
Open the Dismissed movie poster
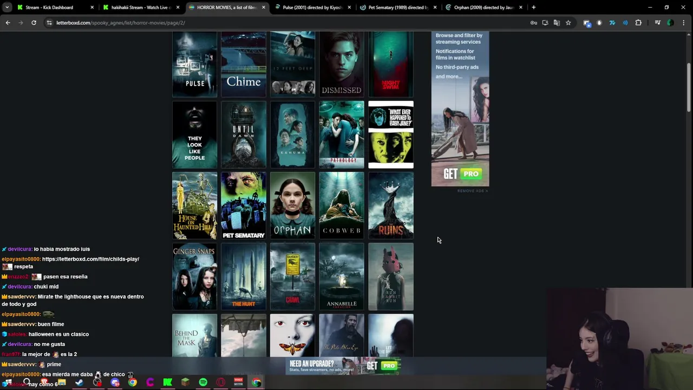click(x=342, y=64)
